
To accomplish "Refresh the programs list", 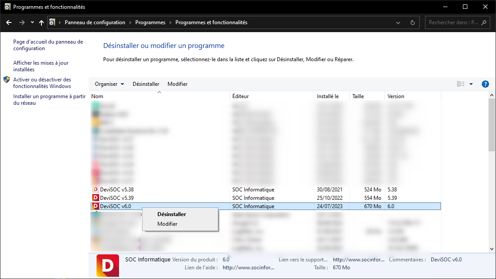I will pyautogui.click(x=413, y=22).
